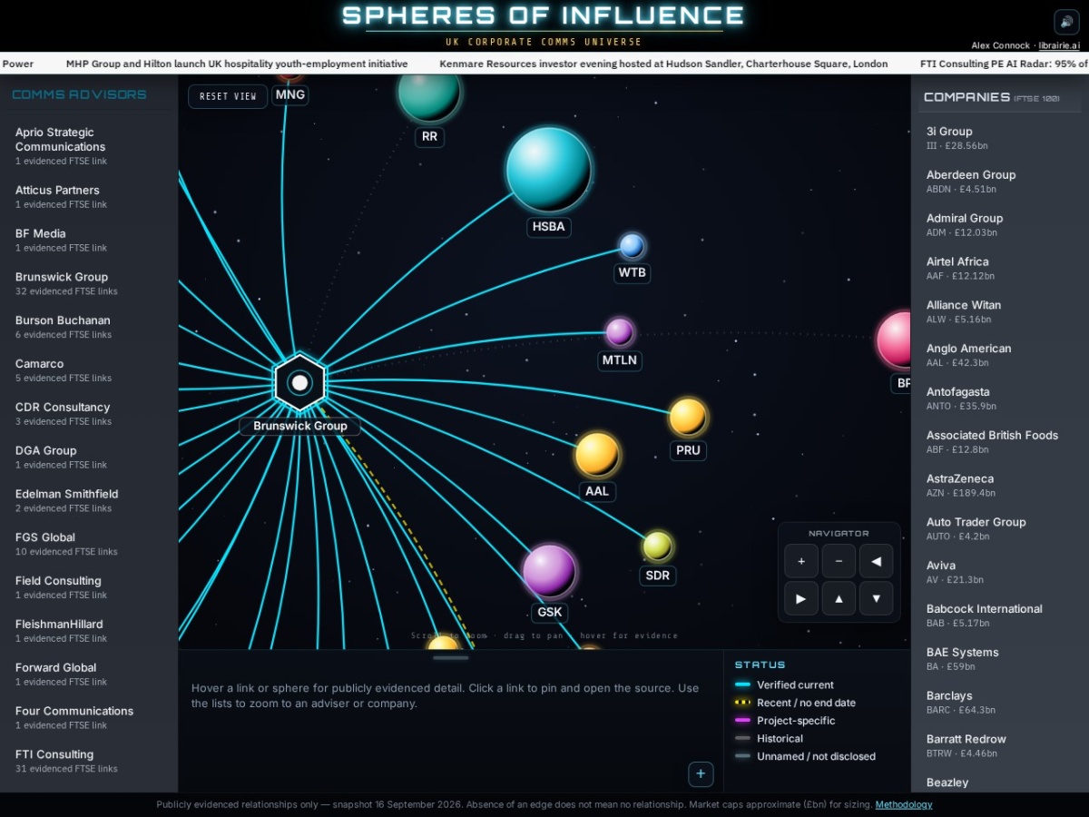Expand the detail panel plus button

point(701,774)
